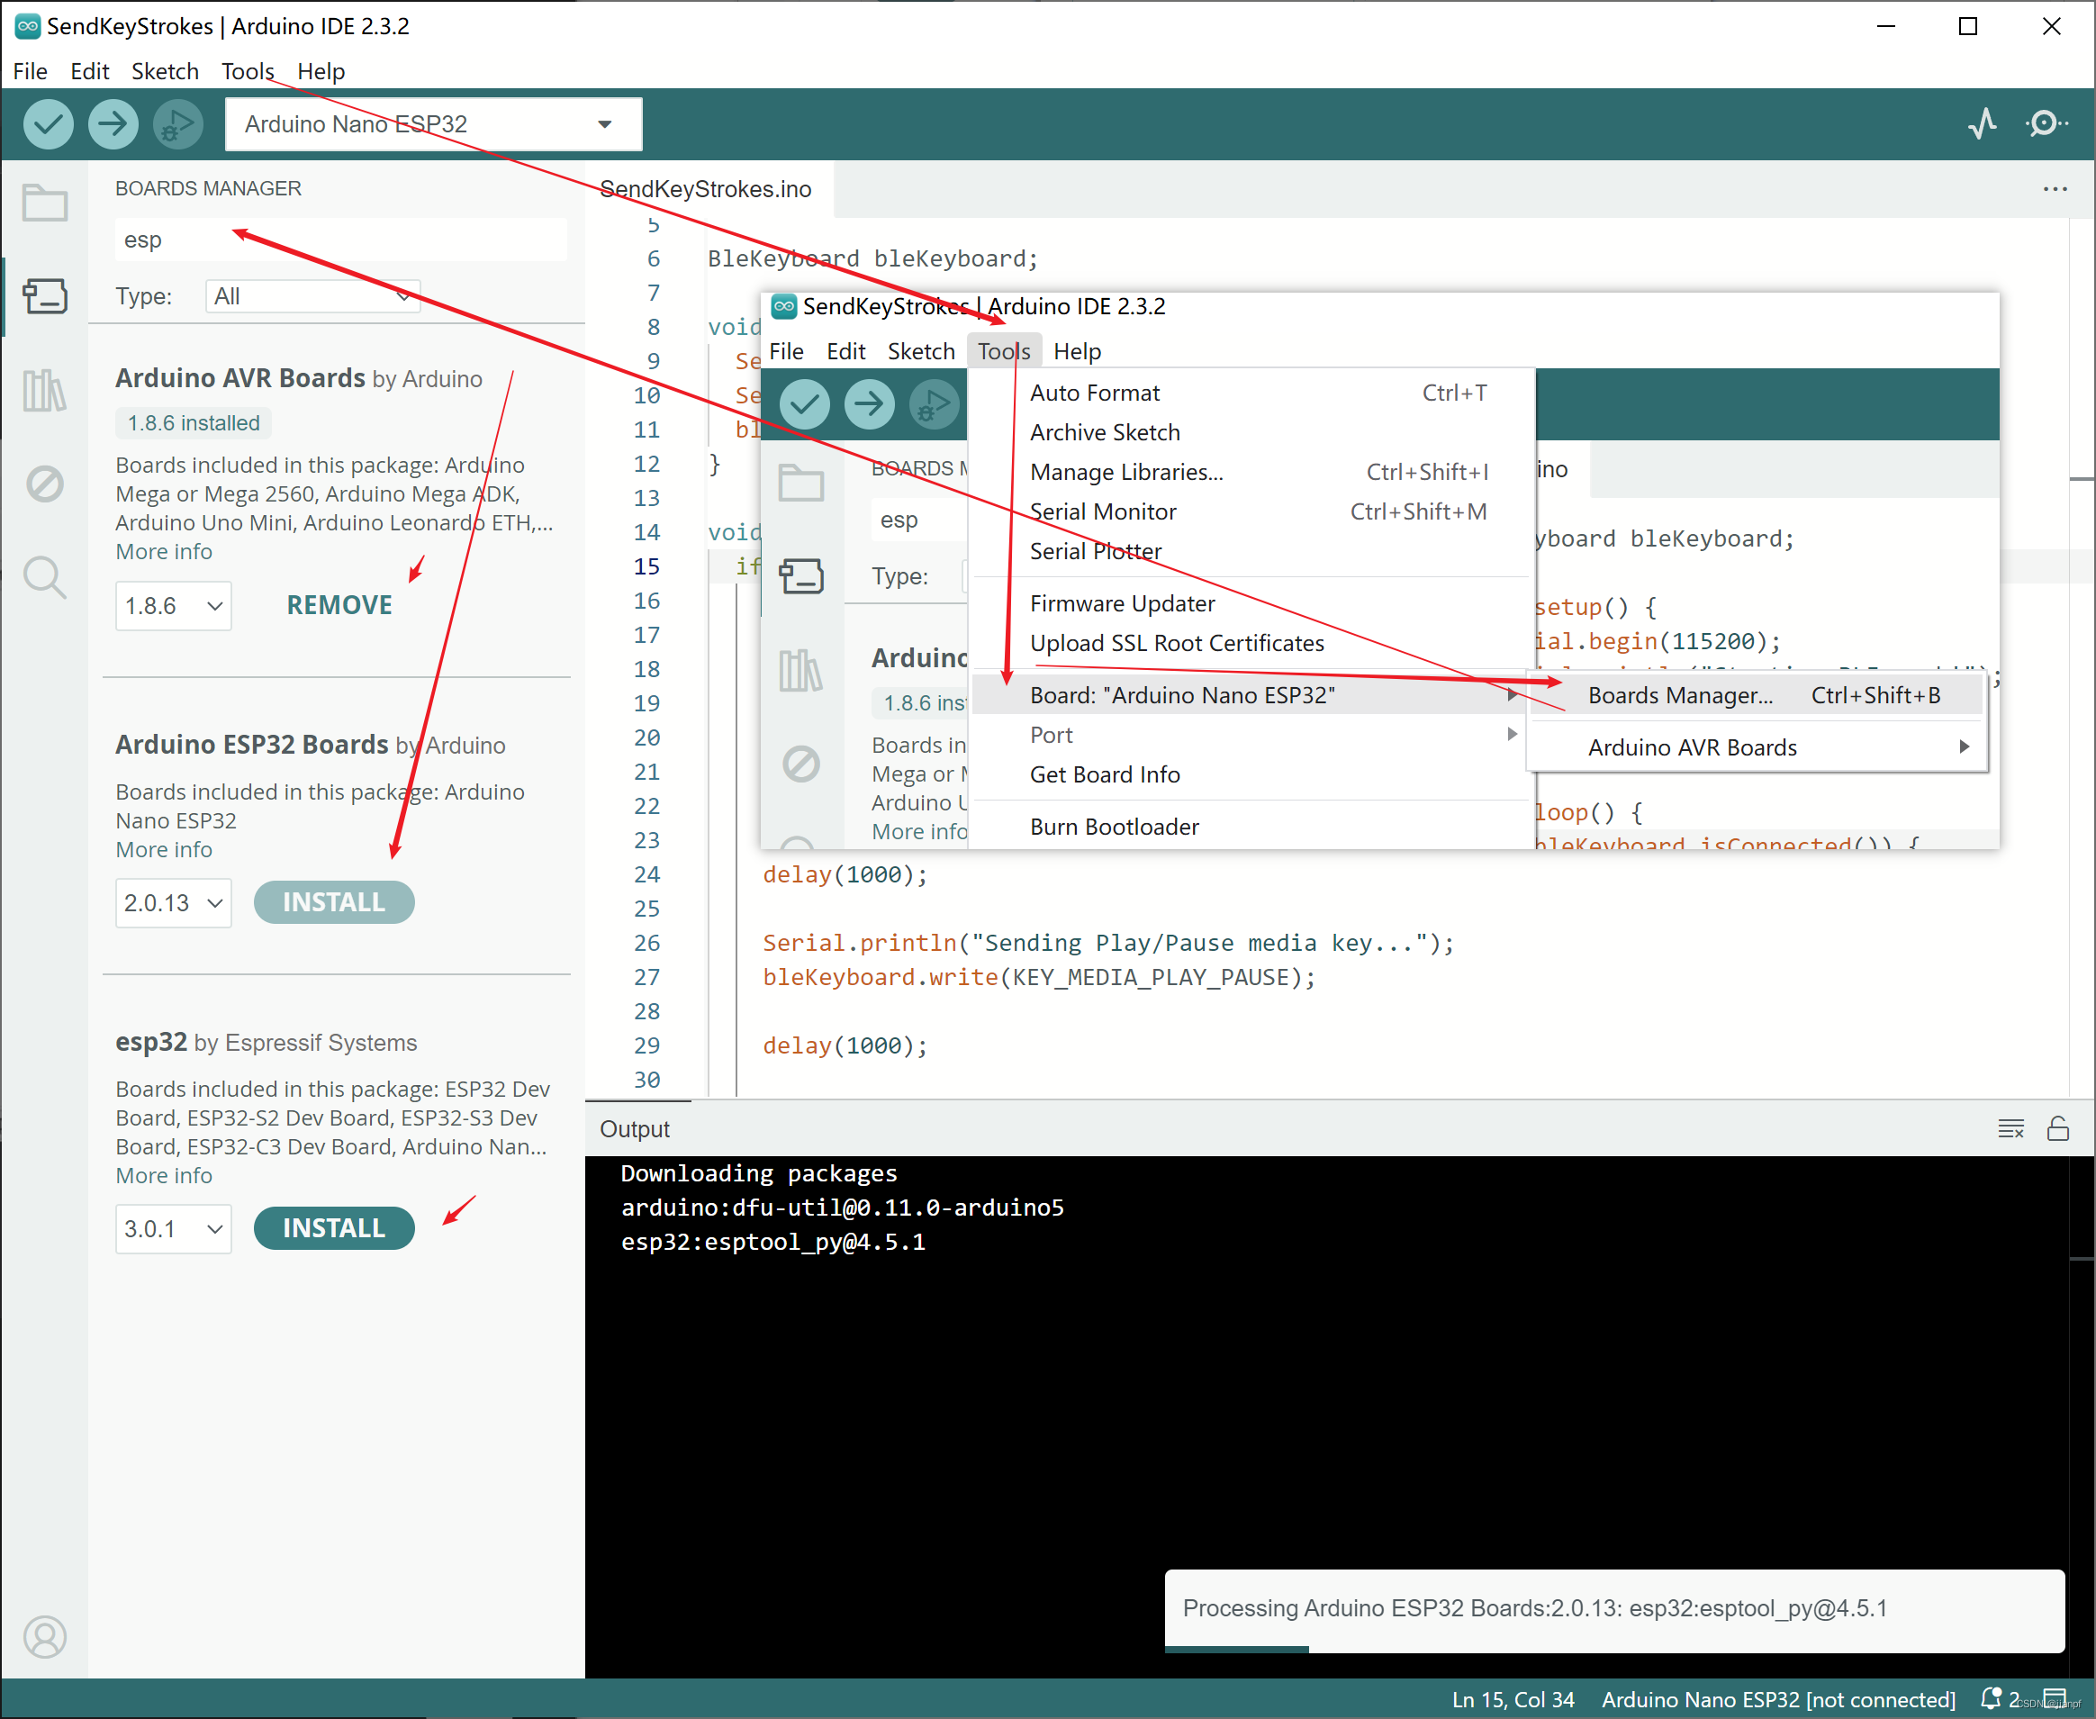The height and width of the screenshot is (1719, 2096).
Task: Choose Upload SSL Root Certificates menu item
Action: (x=1251, y=644)
